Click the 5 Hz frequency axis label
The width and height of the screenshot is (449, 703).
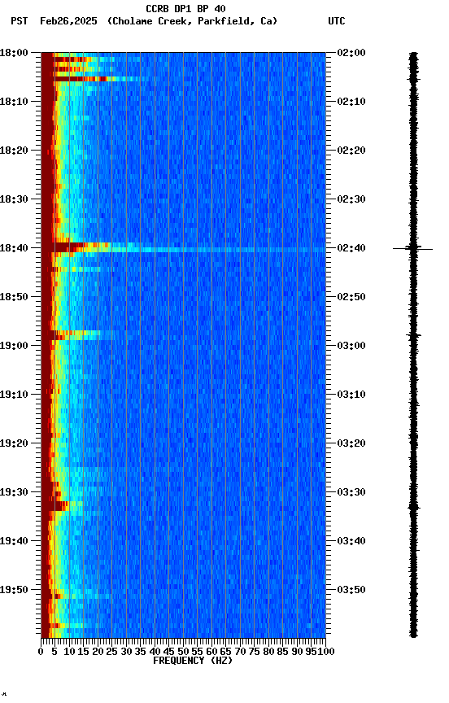tap(54, 652)
